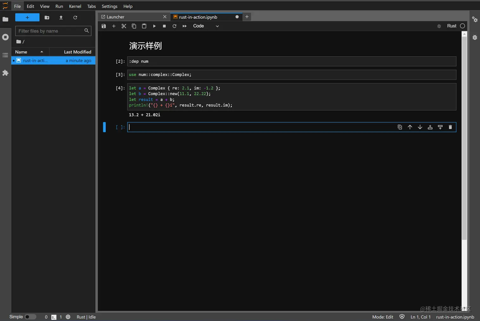
Task: Create a new folder in file browser
Action: point(47,17)
